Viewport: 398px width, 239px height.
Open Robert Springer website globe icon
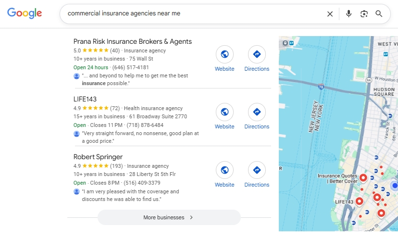[224, 170]
